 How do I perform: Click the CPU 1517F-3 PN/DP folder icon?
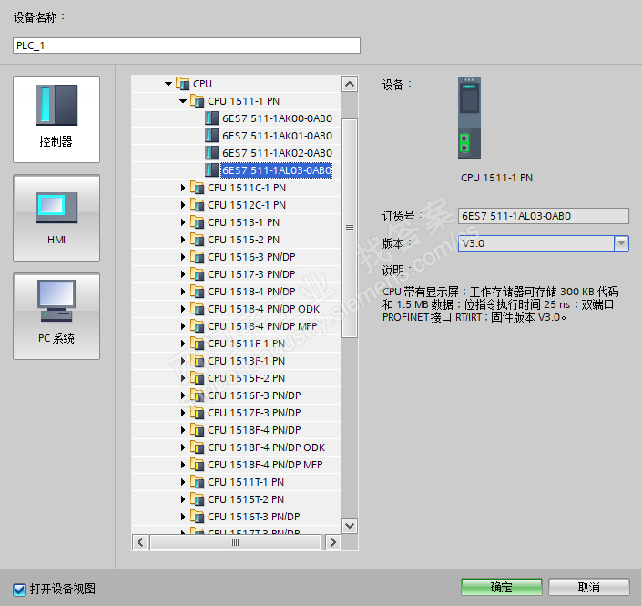[x=198, y=413]
